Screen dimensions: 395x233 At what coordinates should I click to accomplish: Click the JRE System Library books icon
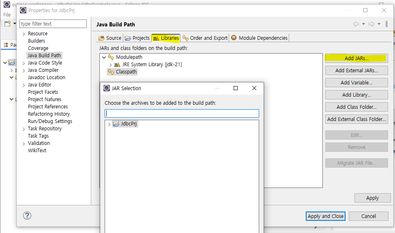coord(117,65)
